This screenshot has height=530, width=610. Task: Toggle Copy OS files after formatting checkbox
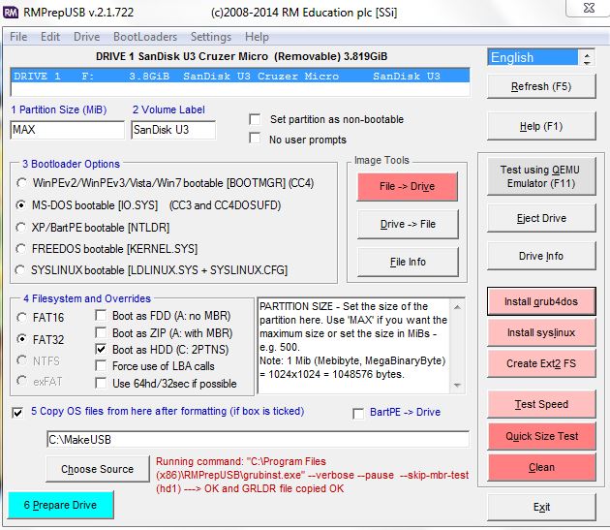click(17, 413)
